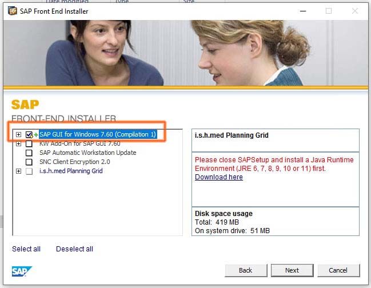Screen dimensions: 371x288
Task: Proceed with the Next button
Action: [292, 270]
